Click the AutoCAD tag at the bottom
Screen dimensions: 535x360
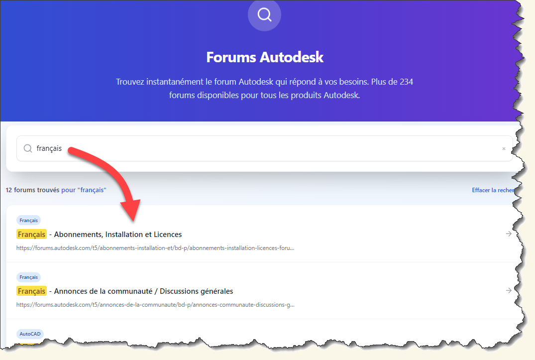pos(30,334)
